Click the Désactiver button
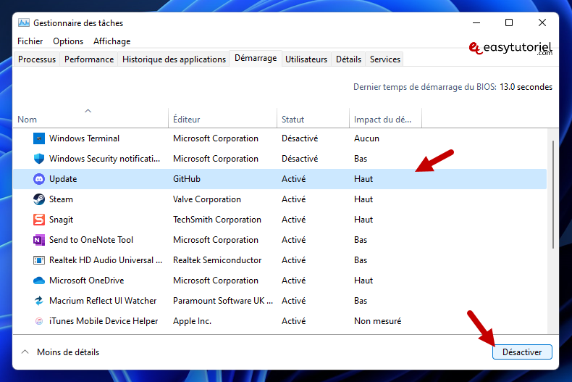Image resolution: width=572 pixels, height=382 pixels. tap(522, 352)
